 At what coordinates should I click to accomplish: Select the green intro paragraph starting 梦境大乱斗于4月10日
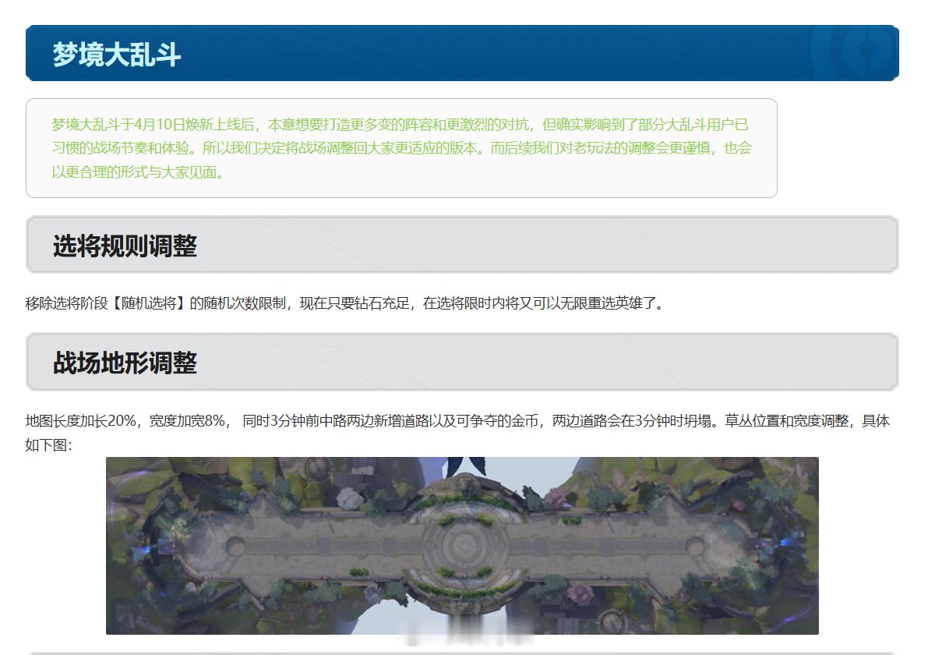click(x=401, y=148)
